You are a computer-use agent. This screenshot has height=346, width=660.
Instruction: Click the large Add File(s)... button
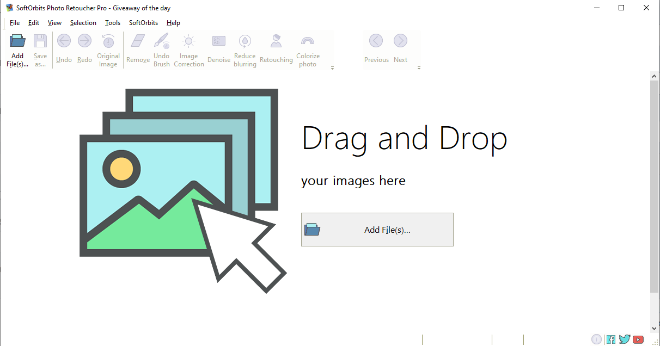(x=377, y=230)
